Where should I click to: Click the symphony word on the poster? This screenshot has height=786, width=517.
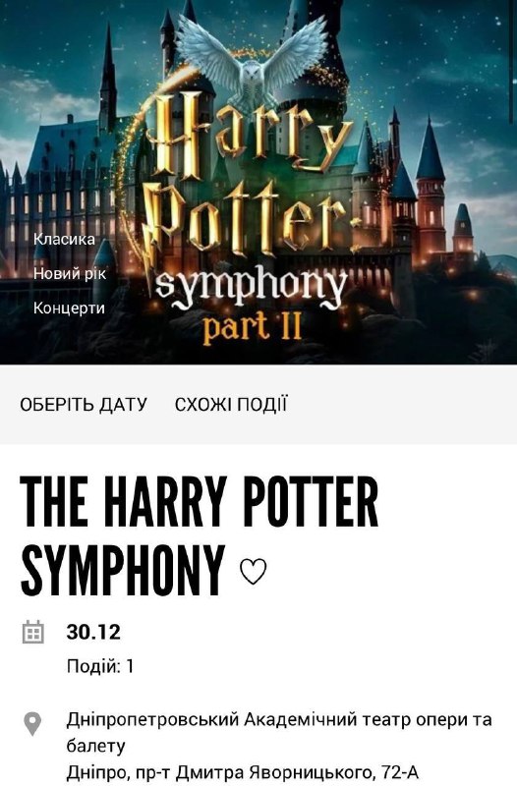tap(251, 288)
